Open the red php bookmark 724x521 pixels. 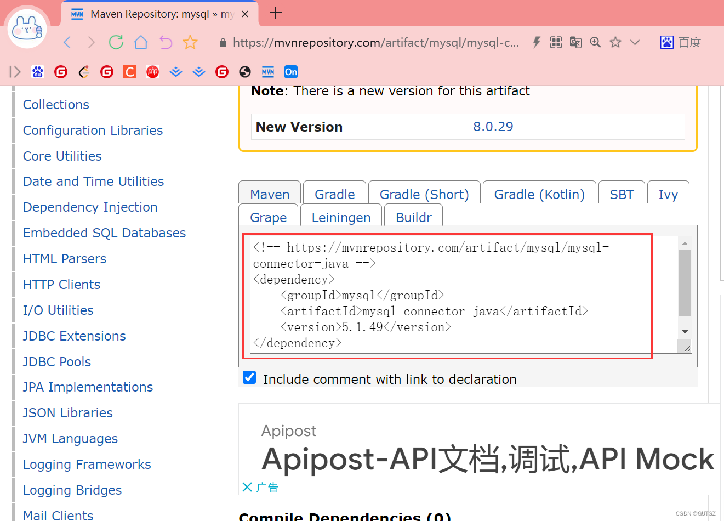click(153, 72)
